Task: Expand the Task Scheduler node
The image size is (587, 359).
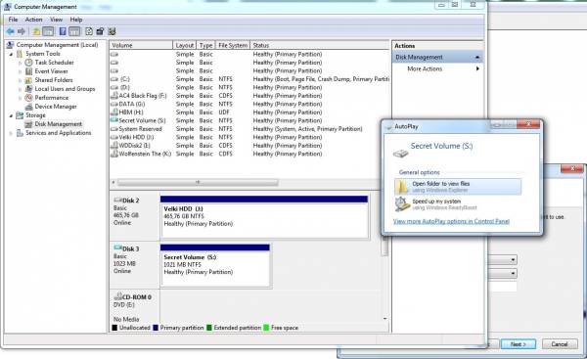Action: pyautogui.click(x=20, y=63)
